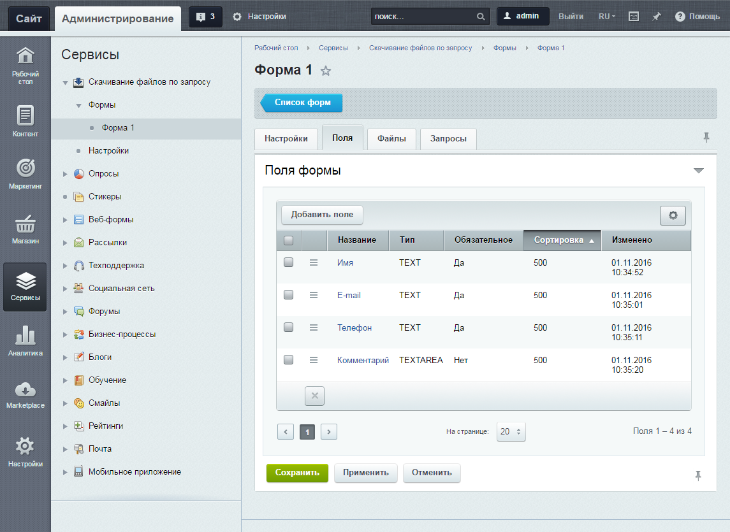The height and width of the screenshot is (532, 730).
Task: Toggle the select-all header checkbox
Action: [288, 240]
